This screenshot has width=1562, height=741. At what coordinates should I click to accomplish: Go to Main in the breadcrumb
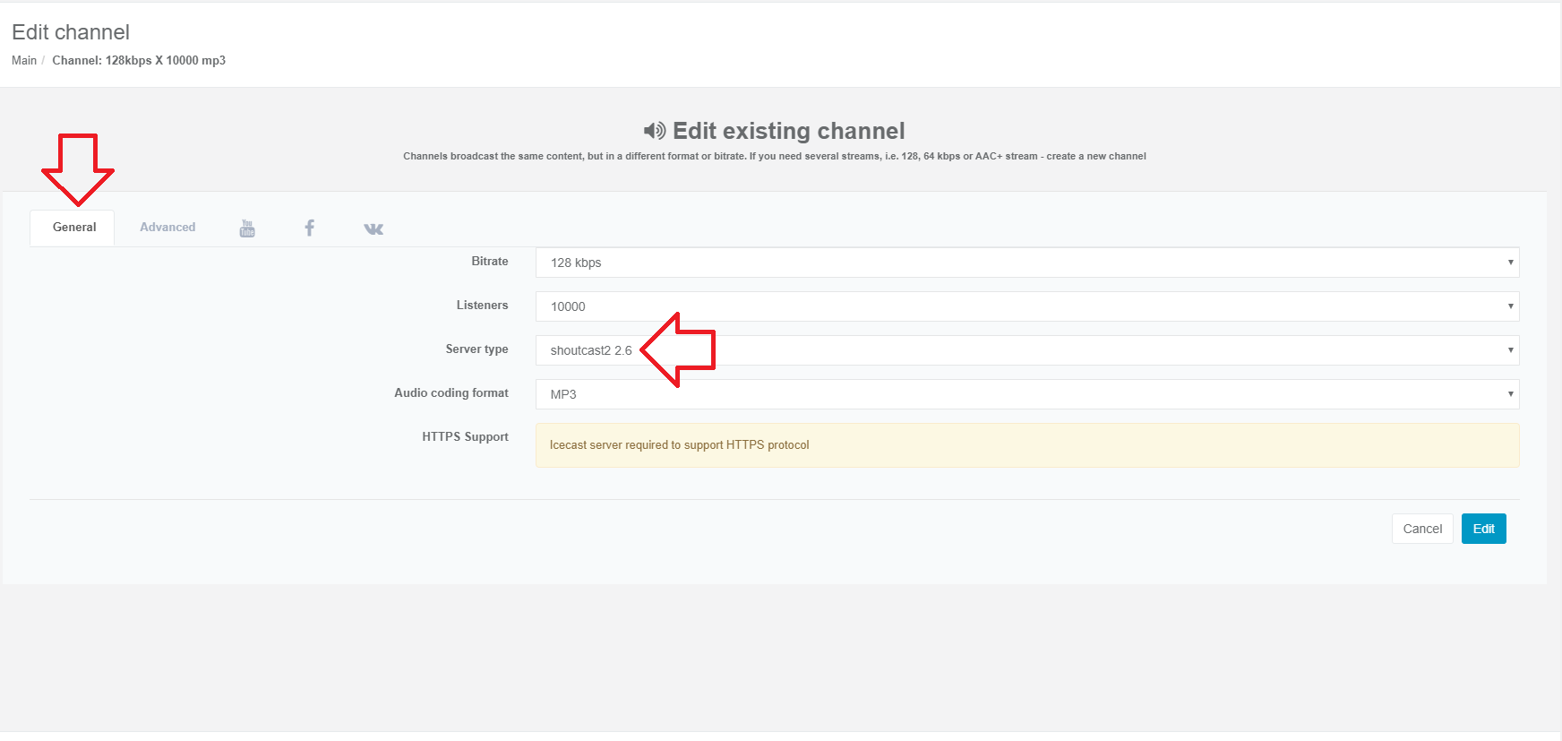(x=24, y=61)
